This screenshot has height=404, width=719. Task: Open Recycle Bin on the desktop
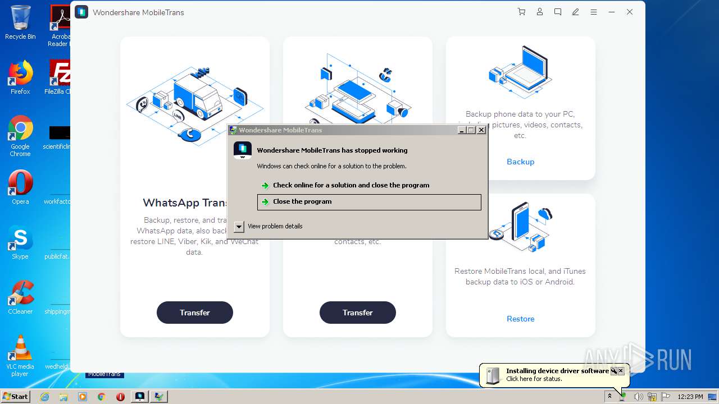click(20, 22)
